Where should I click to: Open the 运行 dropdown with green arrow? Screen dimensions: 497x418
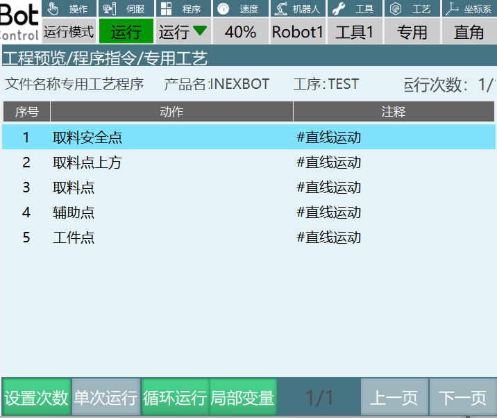[183, 32]
